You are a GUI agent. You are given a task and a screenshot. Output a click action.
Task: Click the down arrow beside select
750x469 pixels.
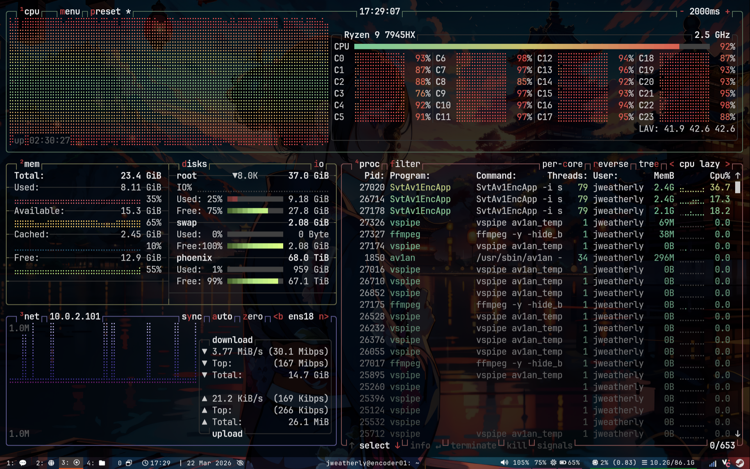click(397, 446)
